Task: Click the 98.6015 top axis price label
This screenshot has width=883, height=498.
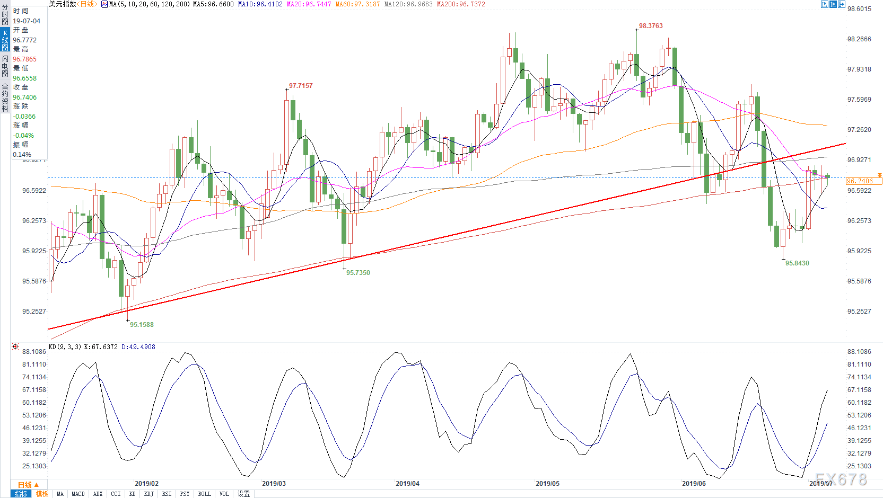Action: click(859, 9)
